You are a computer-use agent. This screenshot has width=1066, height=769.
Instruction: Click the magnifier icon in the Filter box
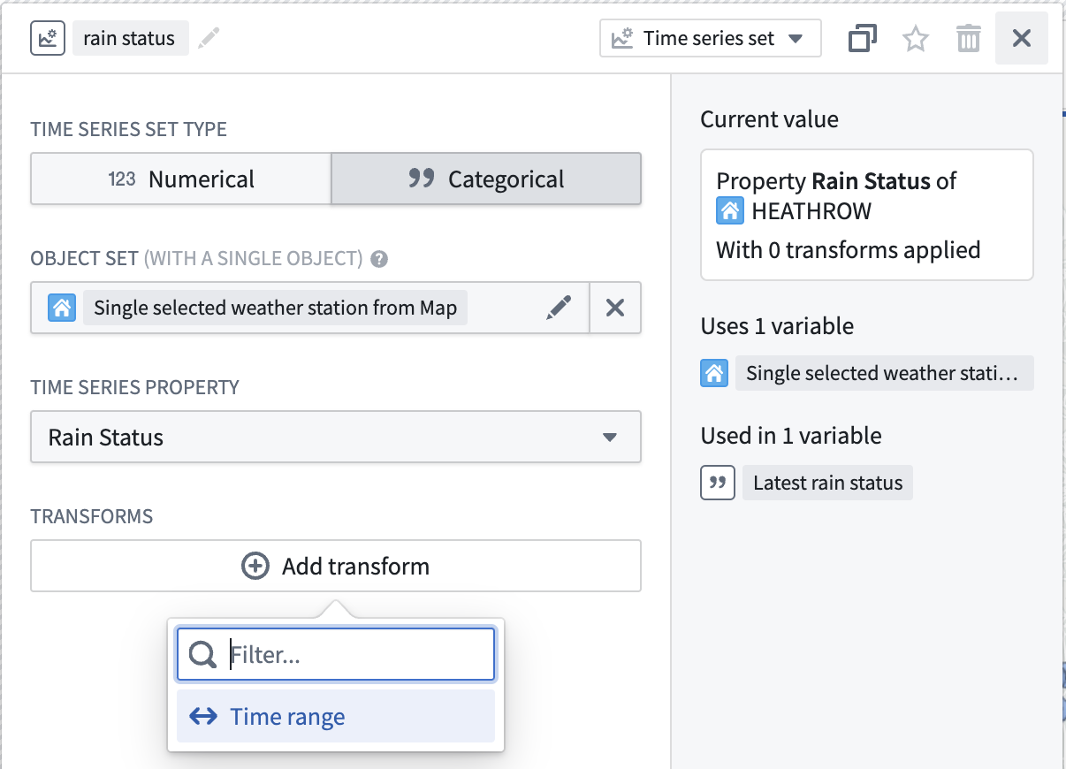[x=202, y=655]
